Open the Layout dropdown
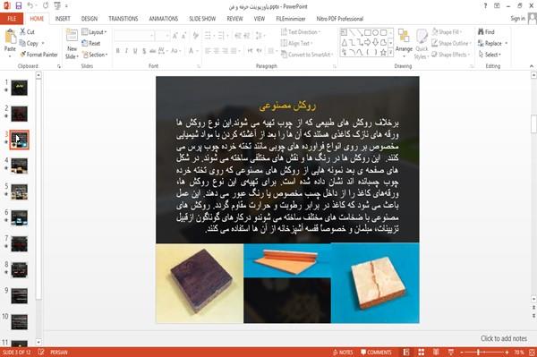537x357 pixels. tap(94, 32)
